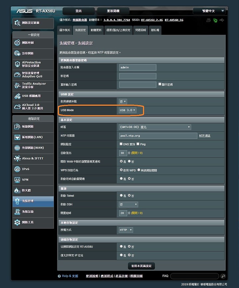This screenshot has width=239, height=288.
Task: Open the network setup wizard icon
Action: (17, 23)
